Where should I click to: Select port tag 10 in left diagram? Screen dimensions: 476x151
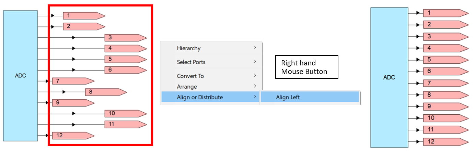[126, 114]
